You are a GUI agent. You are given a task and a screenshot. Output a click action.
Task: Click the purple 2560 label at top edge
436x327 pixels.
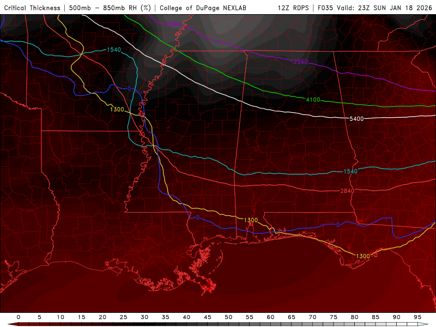point(173,24)
